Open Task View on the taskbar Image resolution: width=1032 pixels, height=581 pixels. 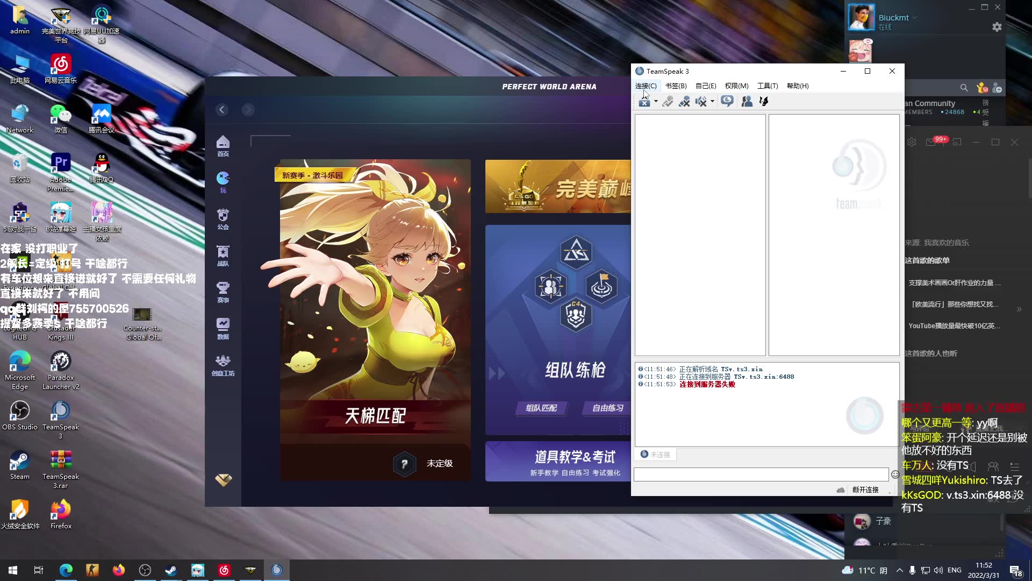tap(39, 570)
